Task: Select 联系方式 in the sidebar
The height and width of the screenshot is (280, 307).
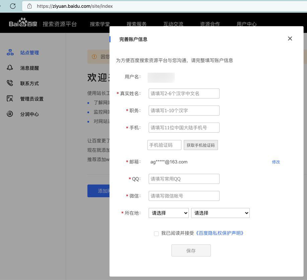Action: tap(29, 83)
